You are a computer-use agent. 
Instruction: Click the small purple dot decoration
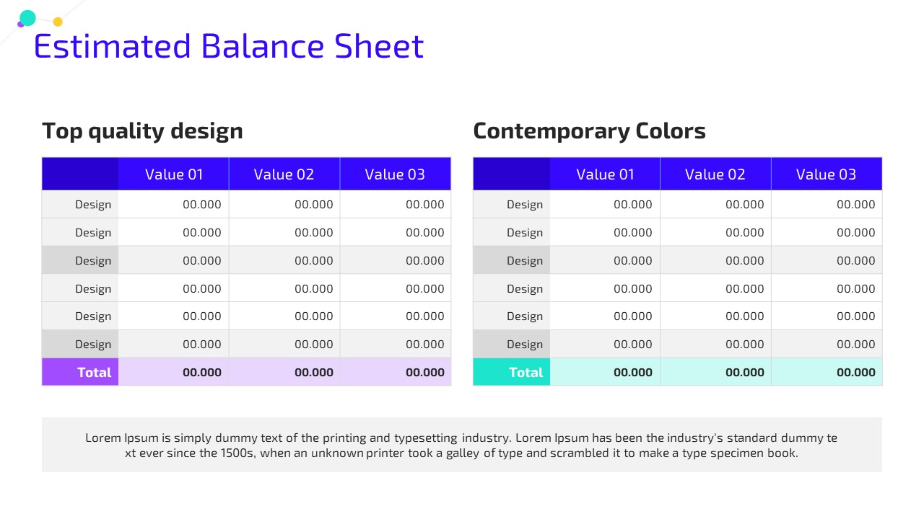(21, 25)
